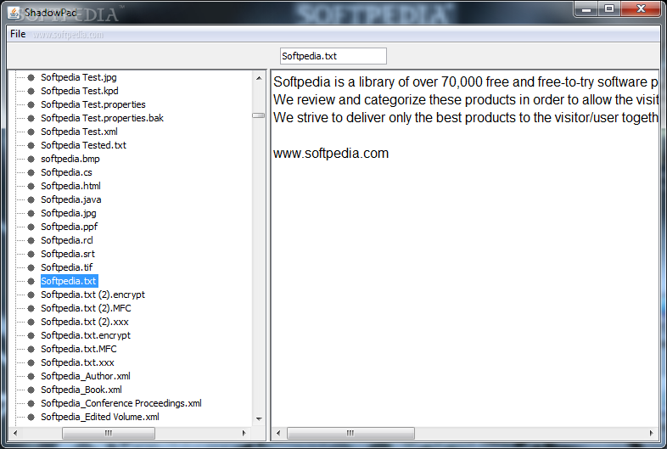Select Softpedia.cs file
The image size is (667, 449).
tap(66, 173)
